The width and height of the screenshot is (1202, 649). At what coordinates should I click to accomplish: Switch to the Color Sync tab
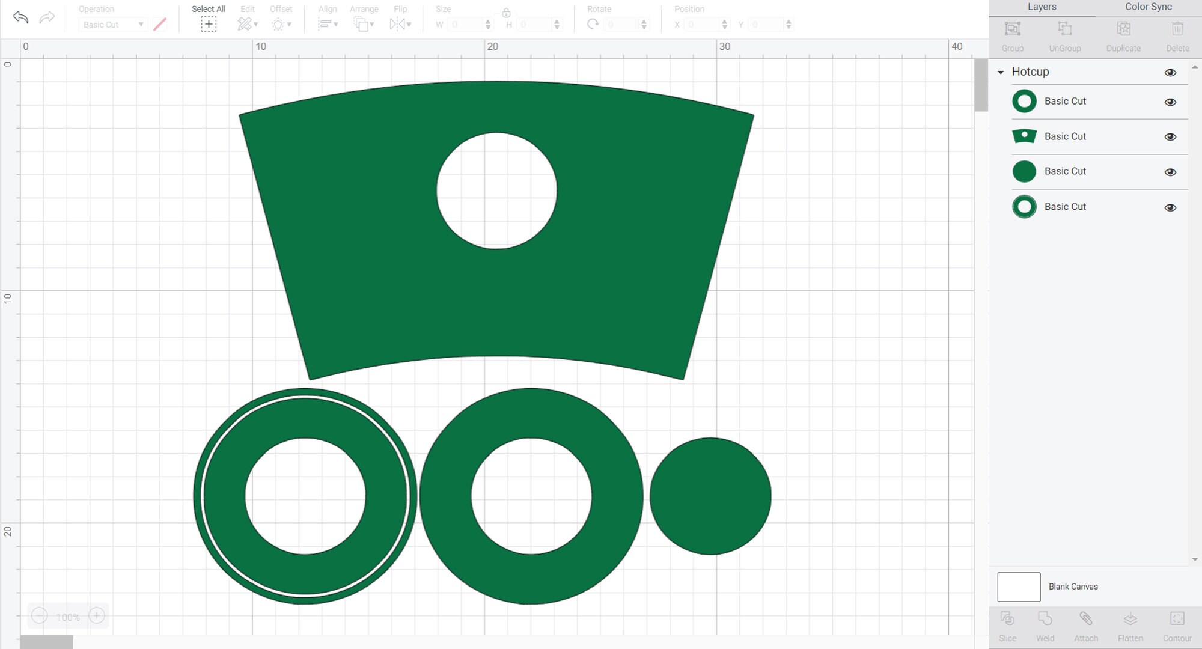click(1148, 7)
